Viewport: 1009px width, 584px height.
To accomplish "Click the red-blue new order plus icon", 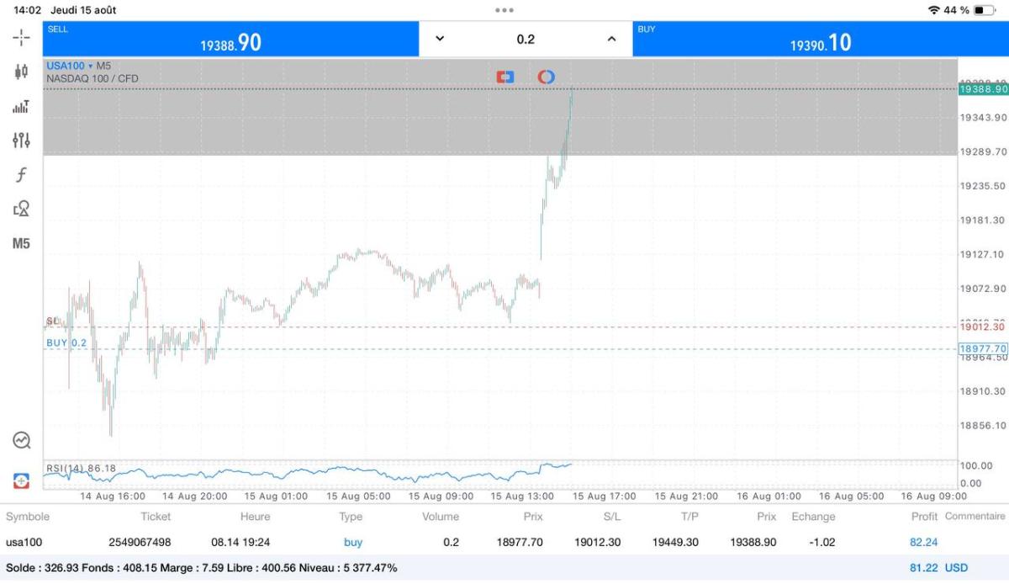I will [21, 480].
